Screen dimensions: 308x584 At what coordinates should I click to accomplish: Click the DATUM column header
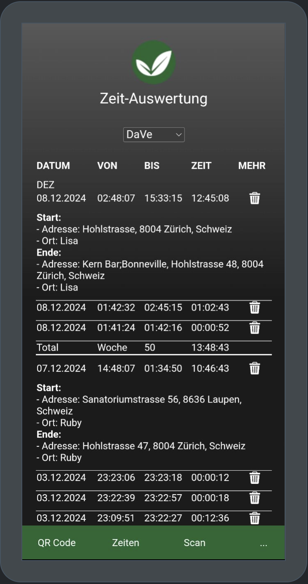coord(53,166)
